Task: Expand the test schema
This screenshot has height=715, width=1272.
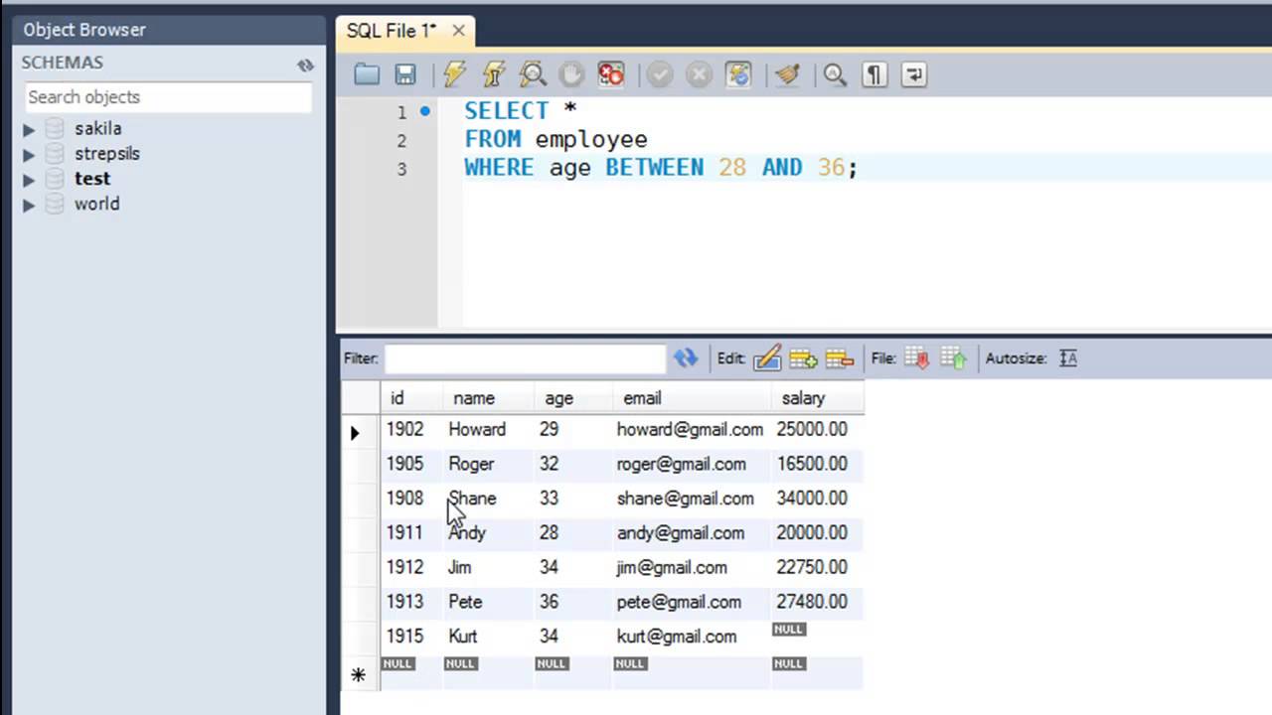Action: 29,180
